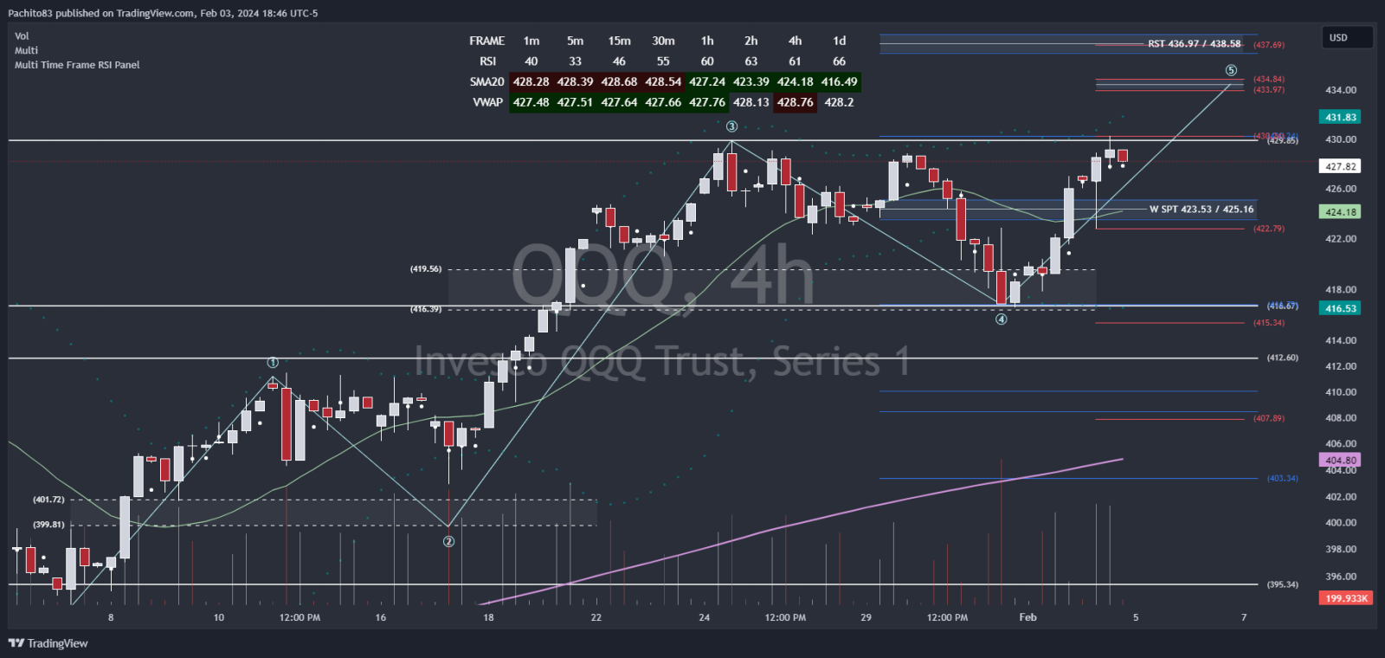Image resolution: width=1385 pixels, height=658 pixels.
Task: Open the USD currency selector
Action: pyautogui.click(x=1347, y=37)
